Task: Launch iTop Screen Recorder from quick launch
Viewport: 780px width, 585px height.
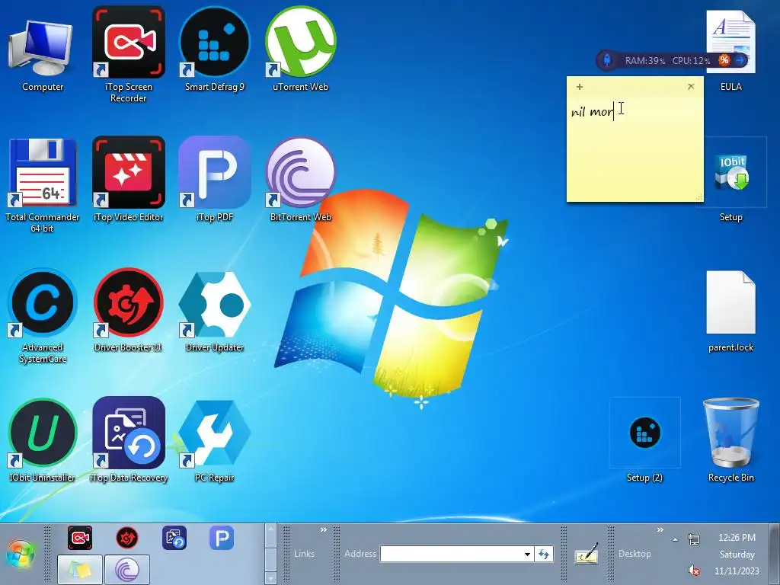Action: tap(80, 538)
